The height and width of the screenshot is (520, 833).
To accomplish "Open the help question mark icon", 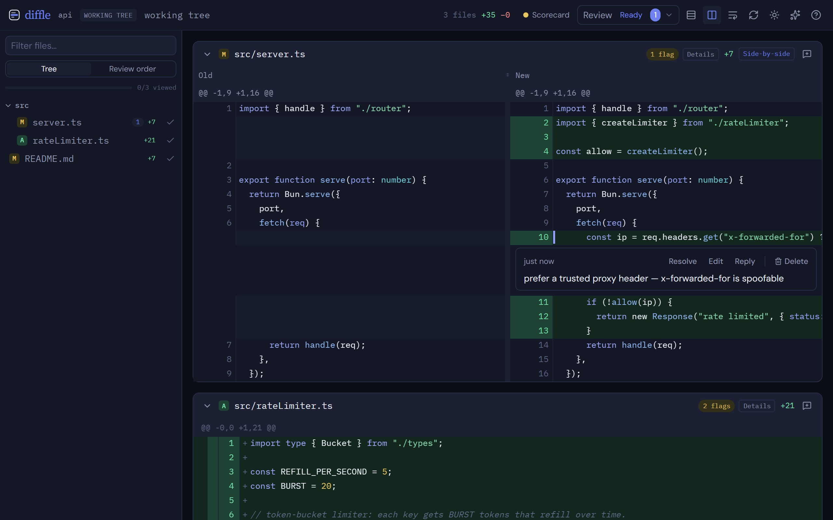I will (816, 15).
